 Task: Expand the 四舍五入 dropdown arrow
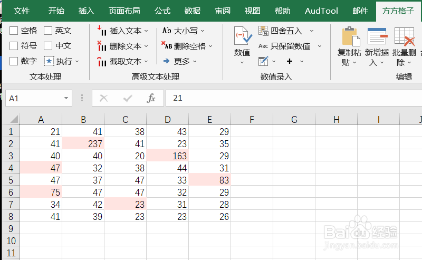pyautogui.click(x=312, y=31)
